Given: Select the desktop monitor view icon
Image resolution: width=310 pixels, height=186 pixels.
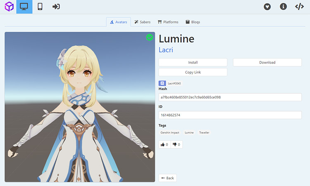Looking at the screenshot, I should [24, 7].
